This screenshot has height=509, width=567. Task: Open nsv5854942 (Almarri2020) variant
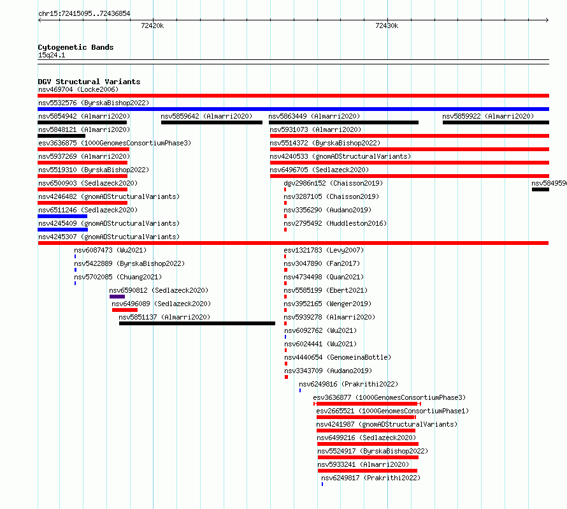(84, 116)
